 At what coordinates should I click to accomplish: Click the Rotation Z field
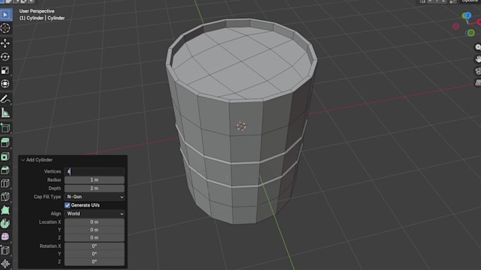click(x=95, y=262)
